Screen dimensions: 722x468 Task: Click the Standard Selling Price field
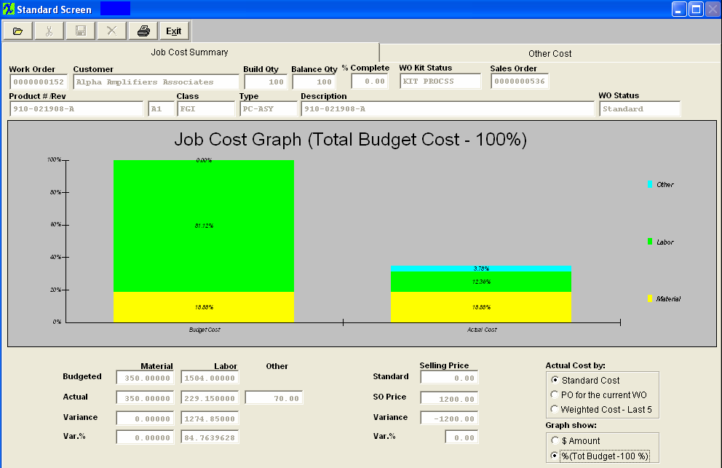pos(449,378)
